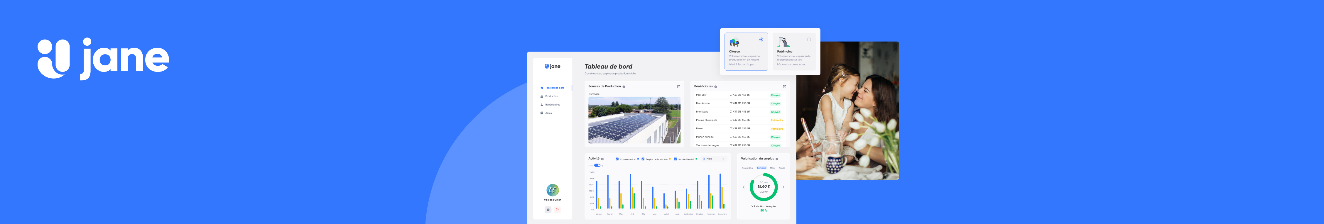
Task: Toggle the kWh / € switch
Action: pos(597,165)
